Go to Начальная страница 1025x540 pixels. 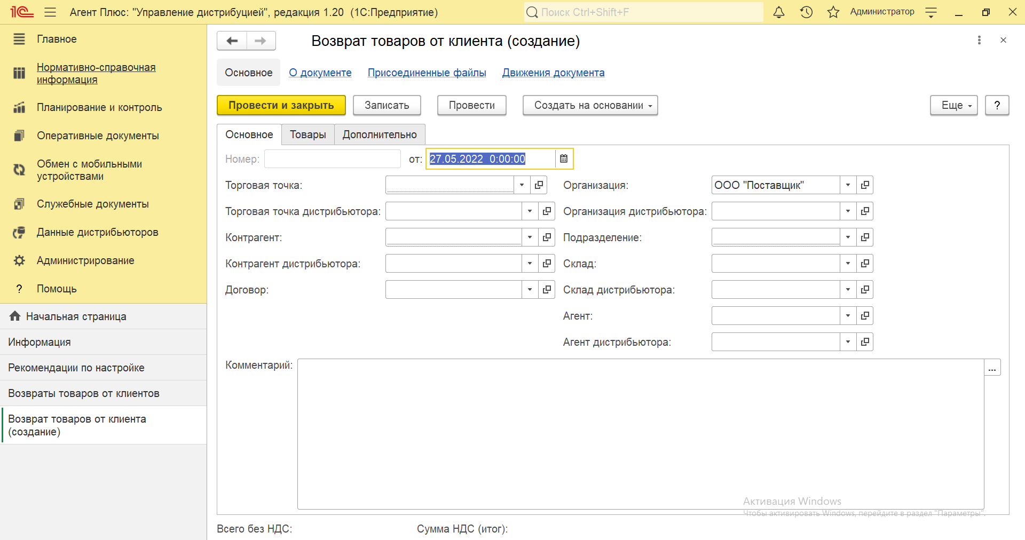[103, 316]
